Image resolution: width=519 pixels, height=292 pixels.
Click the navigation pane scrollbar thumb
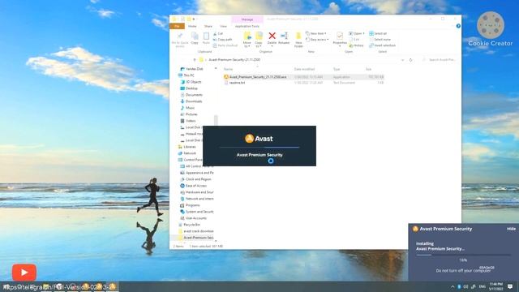[217, 120]
